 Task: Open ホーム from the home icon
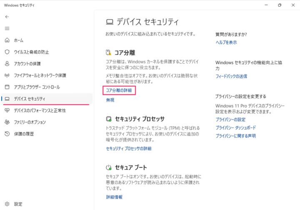(7, 40)
